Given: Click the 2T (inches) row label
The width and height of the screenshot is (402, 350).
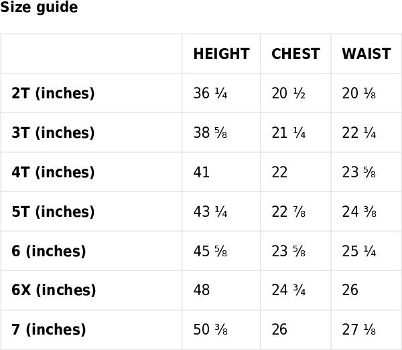Looking at the screenshot, I should 53,93.
